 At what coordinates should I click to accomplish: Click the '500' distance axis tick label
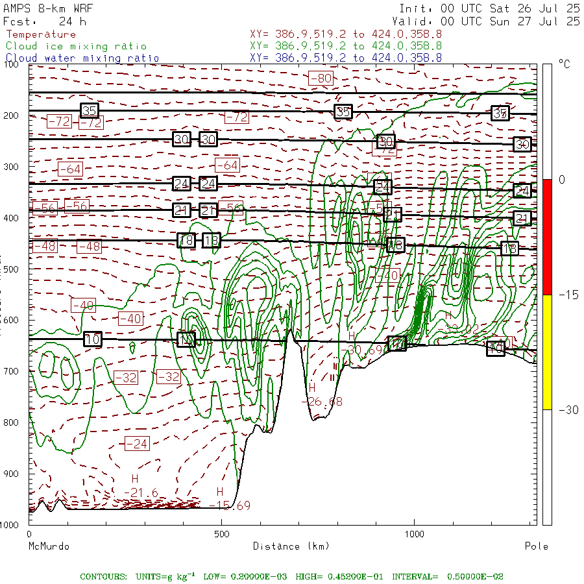pos(222,534)
